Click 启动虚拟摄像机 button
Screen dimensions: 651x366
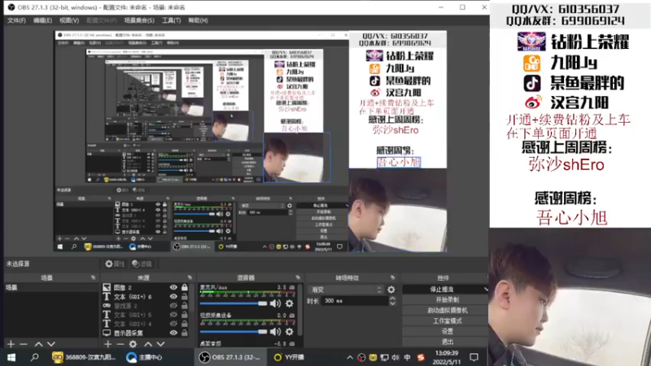(447, 311)
